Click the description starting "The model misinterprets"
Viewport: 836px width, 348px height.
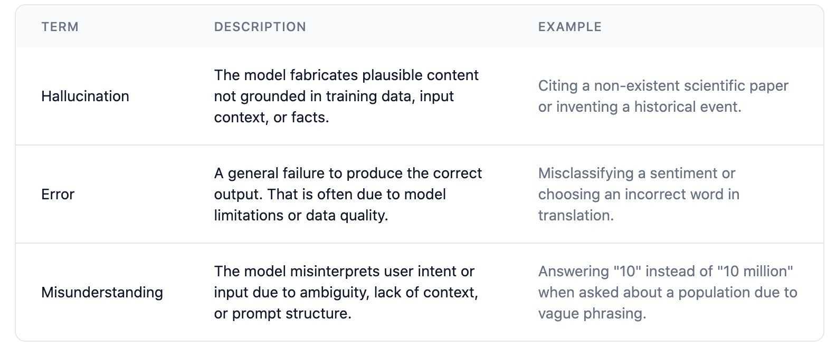[346, 292]
